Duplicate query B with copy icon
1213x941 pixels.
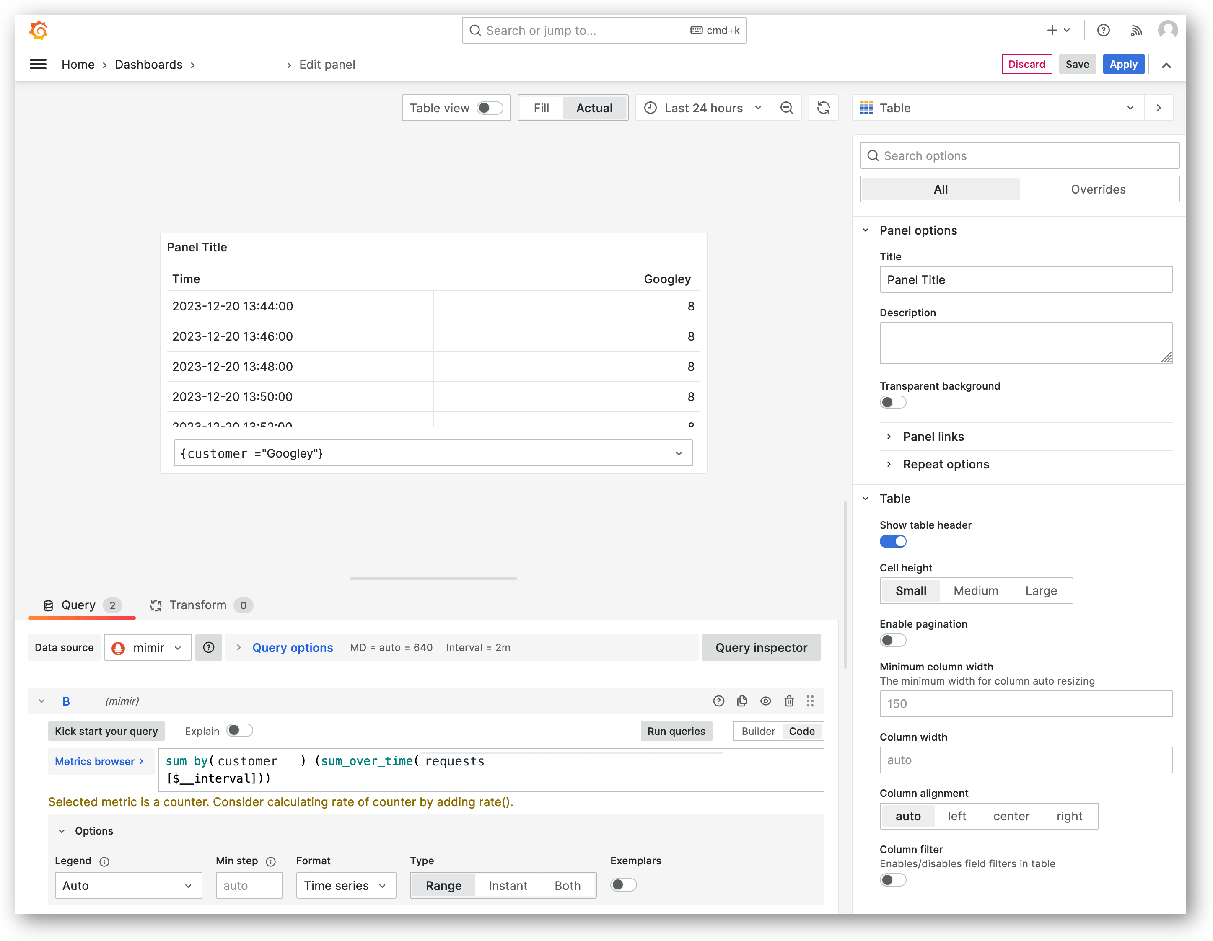tap(742, 701)
